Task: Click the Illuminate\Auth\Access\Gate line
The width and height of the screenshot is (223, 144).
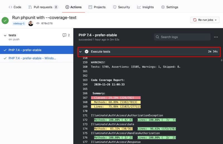Action: (113, 124)
